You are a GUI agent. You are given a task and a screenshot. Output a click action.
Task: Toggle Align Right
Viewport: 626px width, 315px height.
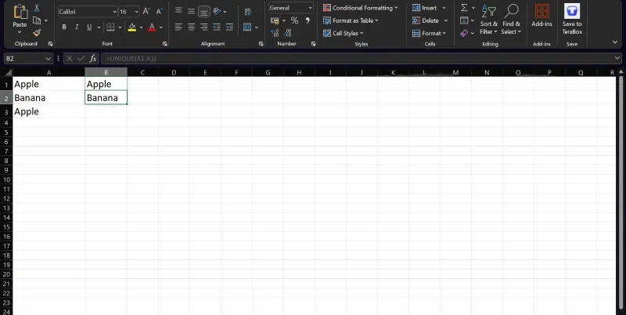[x=204, y=27]
